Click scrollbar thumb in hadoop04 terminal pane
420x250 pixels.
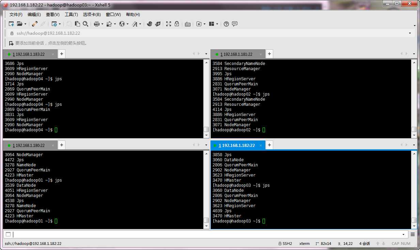tap(206, 130)
